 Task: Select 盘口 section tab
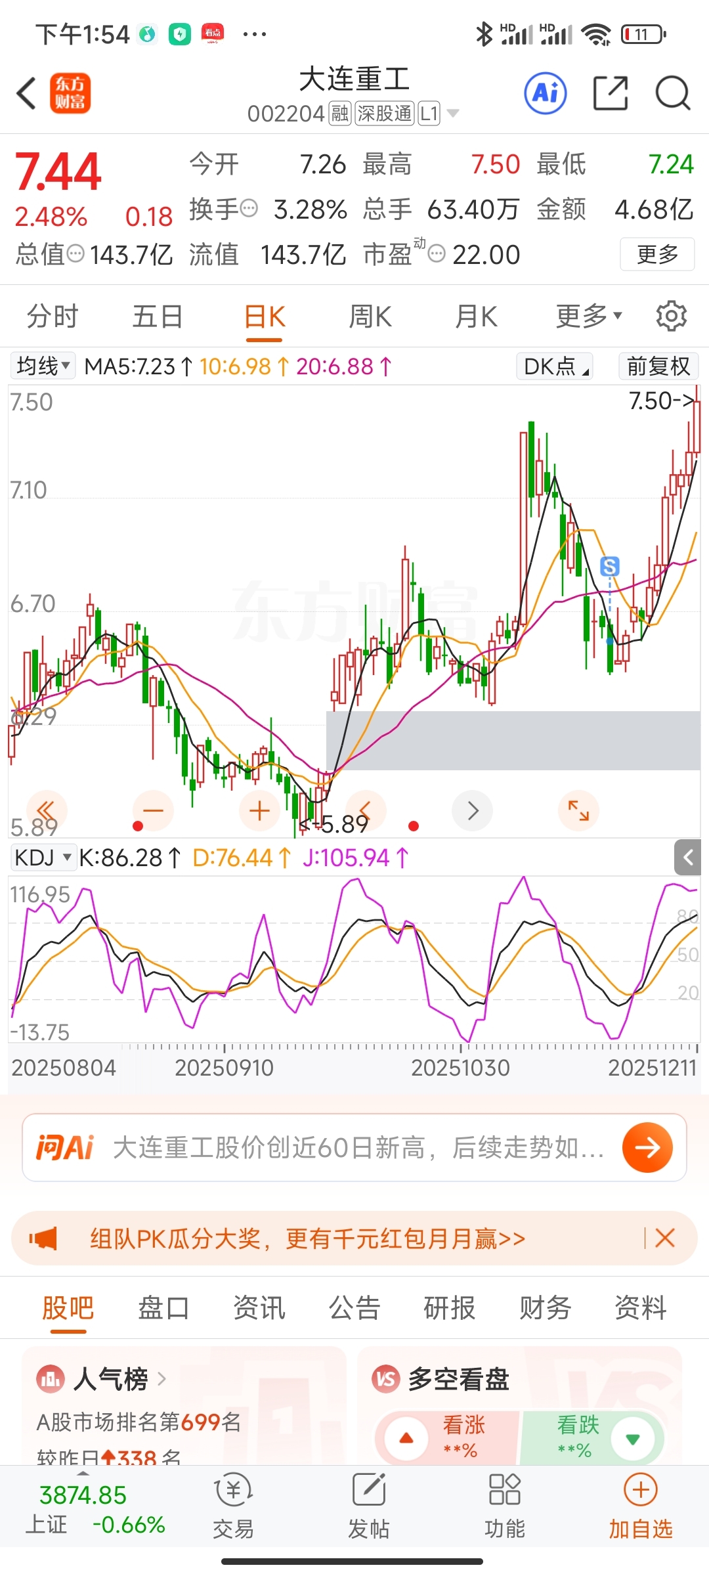pos(163,1307)
